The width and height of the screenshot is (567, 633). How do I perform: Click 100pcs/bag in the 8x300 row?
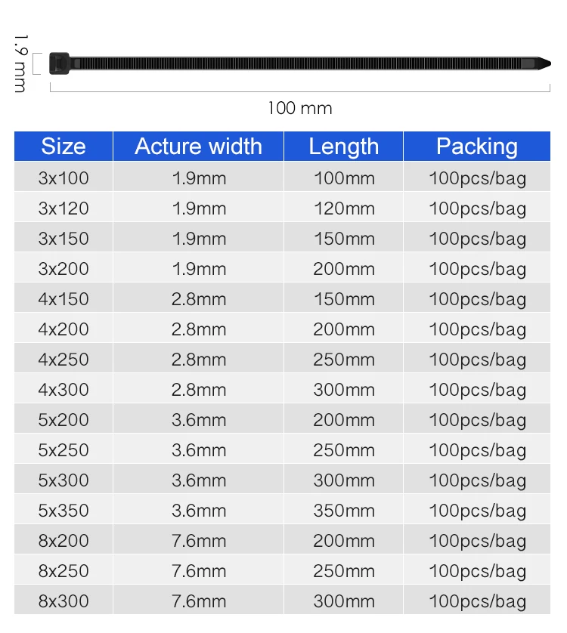(x=477, y=601)
